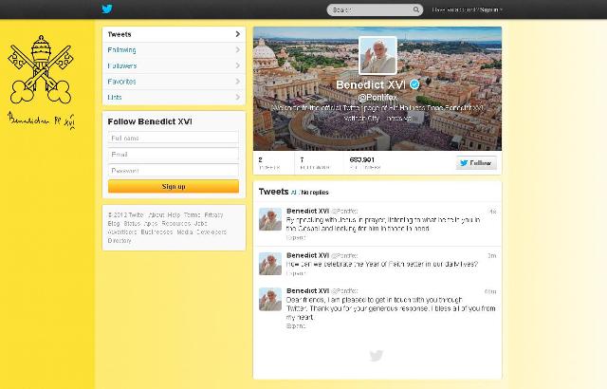The height and width of the screenshot is (389, 607).
Task: Open the 4h timestamp on the first tweet
Action: [493, 212]
